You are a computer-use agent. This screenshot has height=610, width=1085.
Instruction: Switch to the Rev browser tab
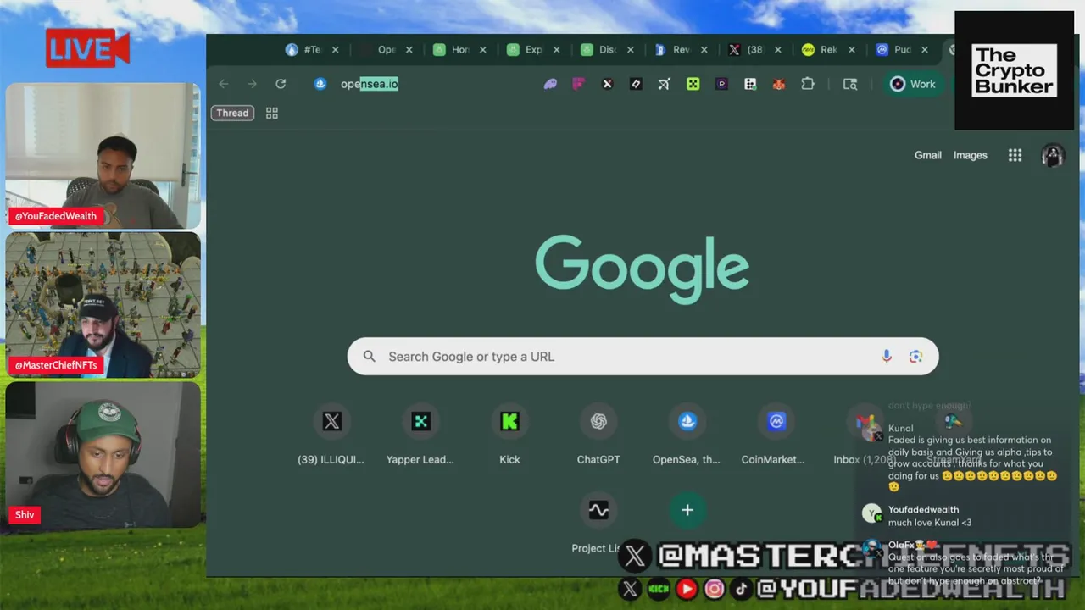tap(681, 50)
